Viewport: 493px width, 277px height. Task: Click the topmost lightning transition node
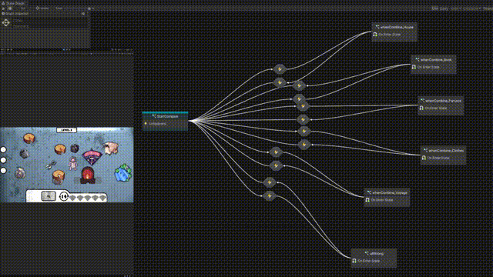tap(280, 68)
